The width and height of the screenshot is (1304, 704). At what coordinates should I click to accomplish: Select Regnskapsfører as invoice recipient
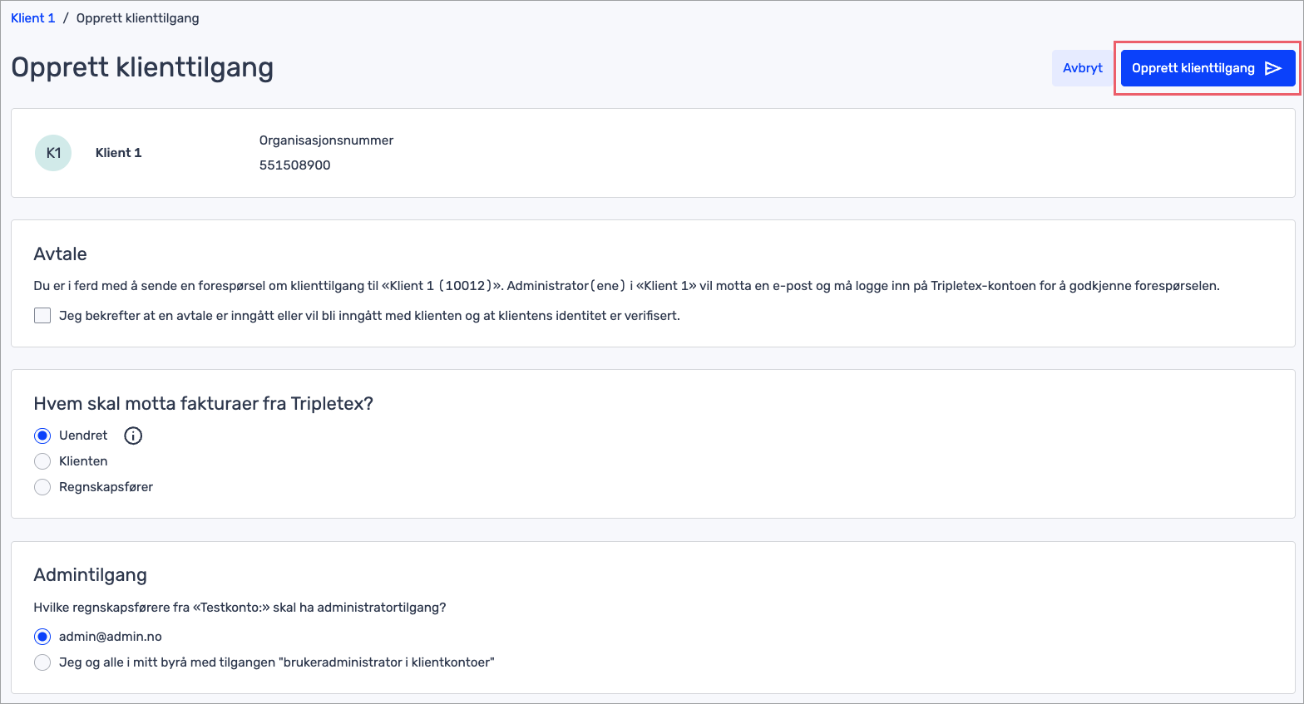42,487
